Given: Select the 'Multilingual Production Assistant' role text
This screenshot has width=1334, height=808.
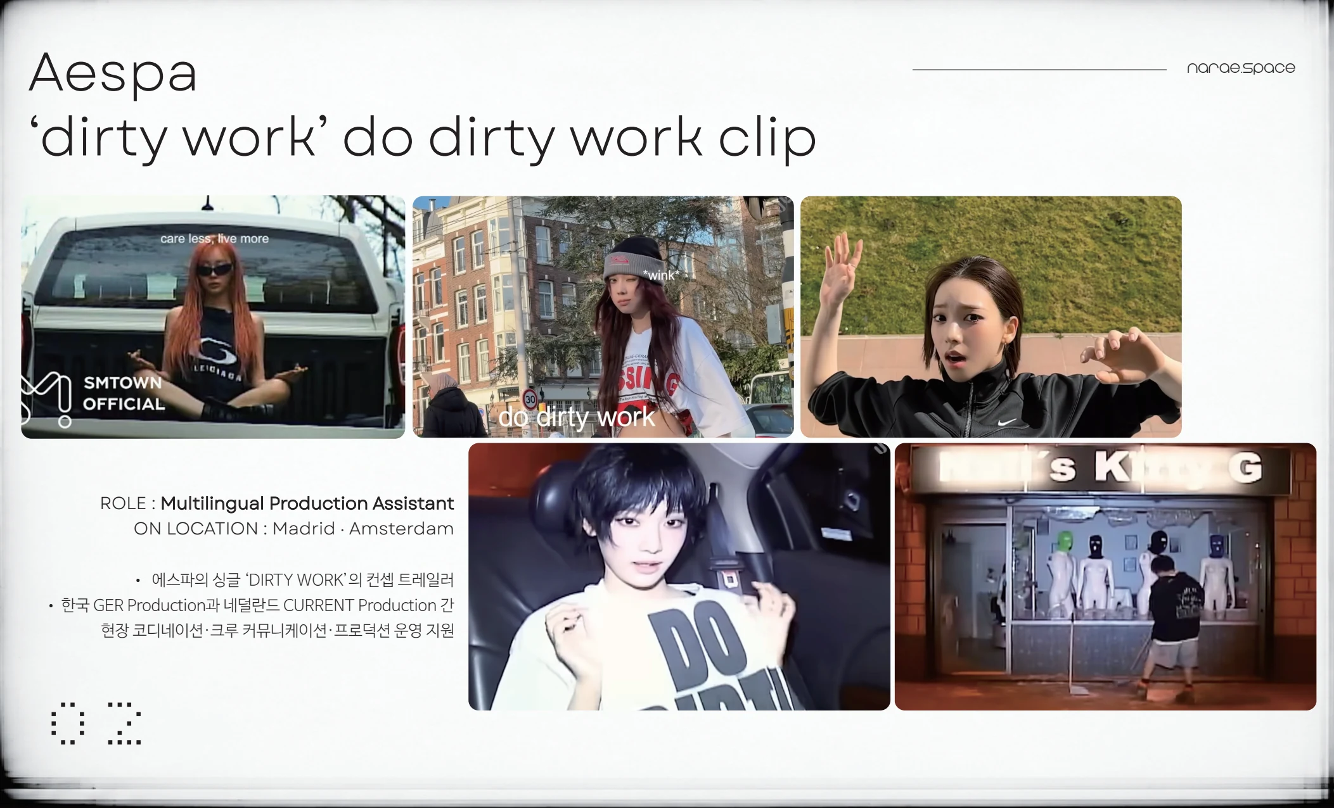Looking at the screenshot, I should coord(307,503).
